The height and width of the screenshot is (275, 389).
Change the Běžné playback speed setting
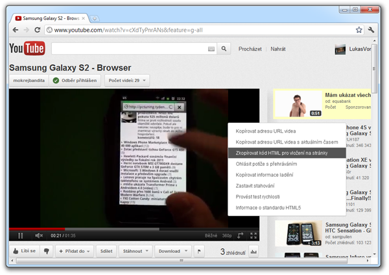tap(211, 236)
